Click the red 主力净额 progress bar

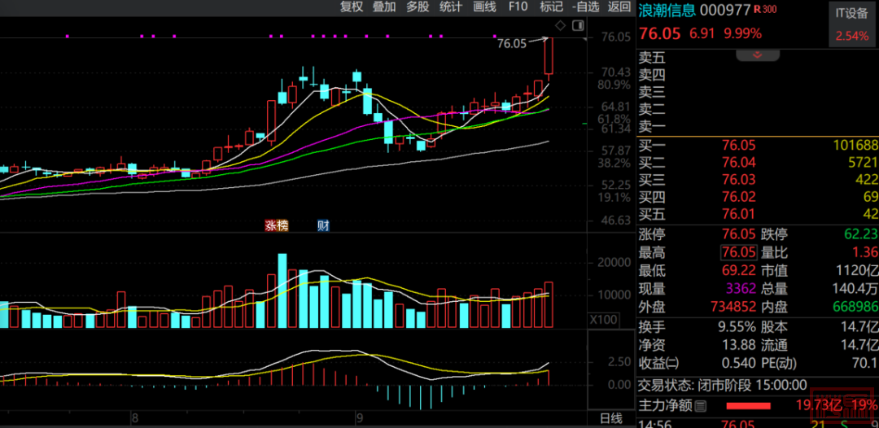point(748,404)
